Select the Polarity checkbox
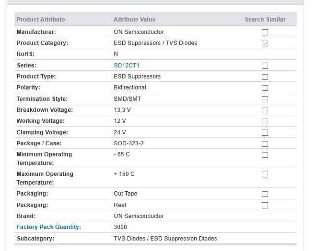 coord(265,88)
